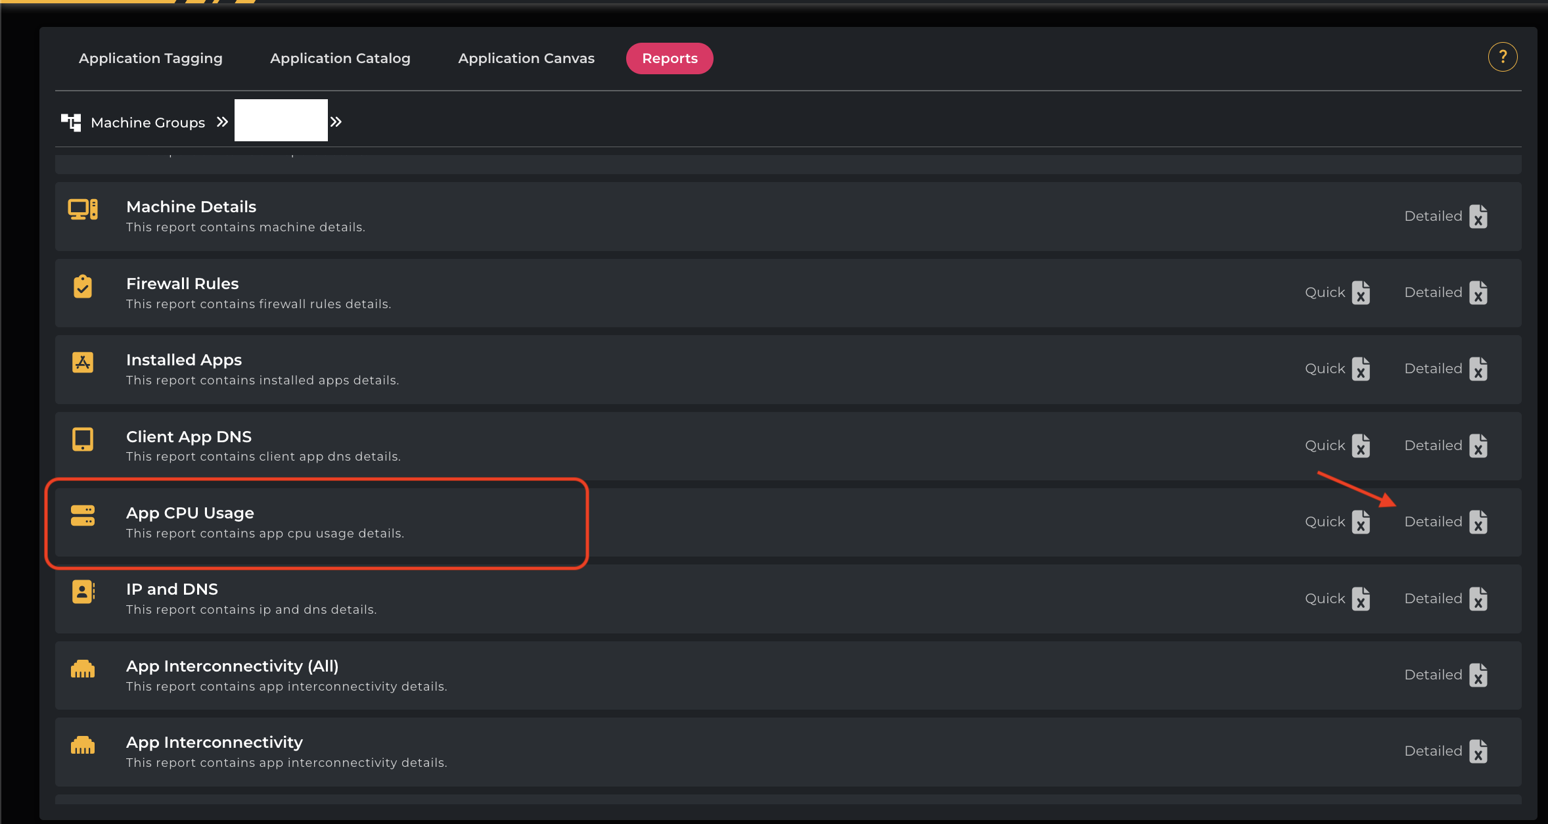Click the help question mark icon
Screen dimensions: 1548x824
coord(1502,57)
